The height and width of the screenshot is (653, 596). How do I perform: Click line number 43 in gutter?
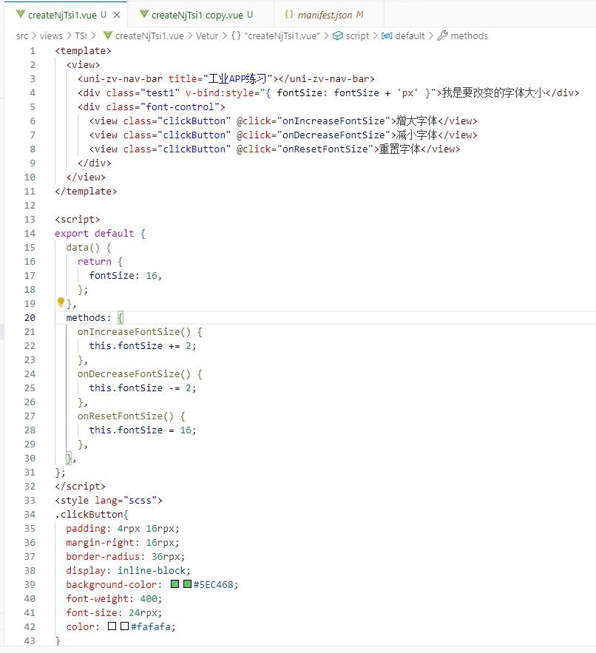pyautogui.click(x=30, y=640)
